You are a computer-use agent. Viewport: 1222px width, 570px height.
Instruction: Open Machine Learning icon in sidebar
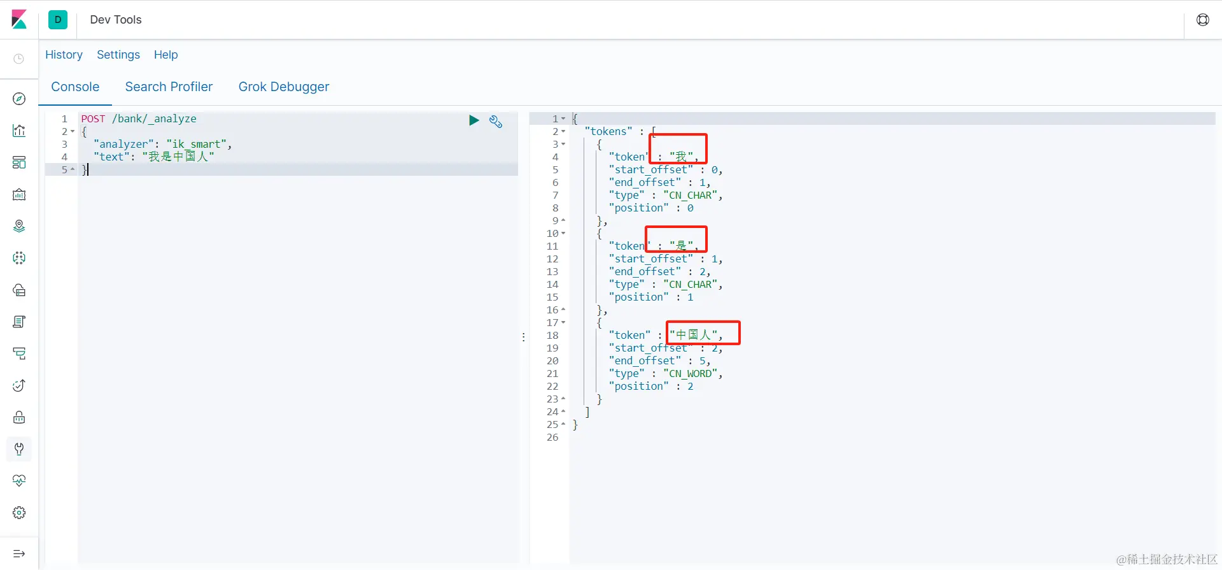point(19,258)
